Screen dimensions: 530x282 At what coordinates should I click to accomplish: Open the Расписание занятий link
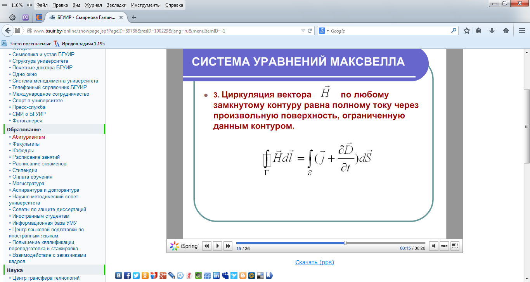[x=36, y=157]
